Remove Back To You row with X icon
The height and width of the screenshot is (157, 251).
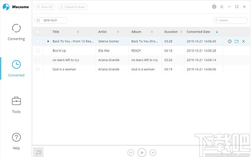pos(243,41)
